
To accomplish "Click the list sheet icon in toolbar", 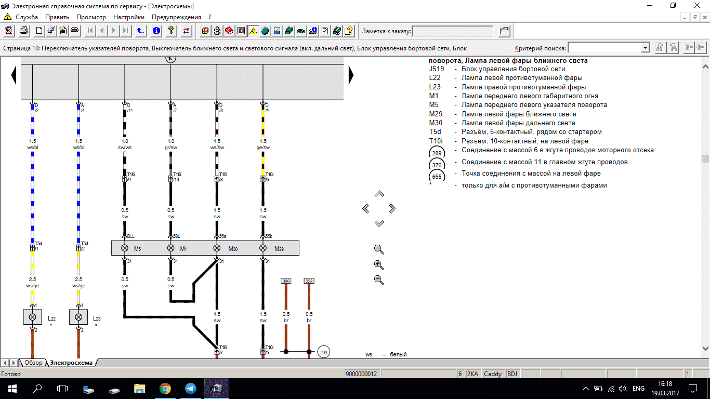I will click(x=241, y=31).
